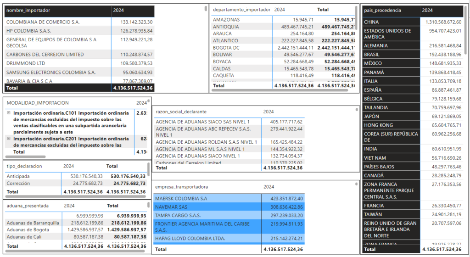Screen dimensions: 470x257
Task: Select AGENCIA DE ADUANAS ML S.A.S row
Action: tap(229, 149)
